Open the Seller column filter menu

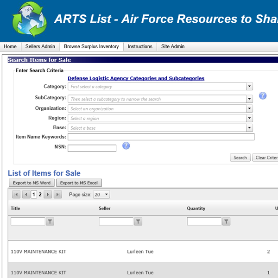(x=138, y=221)
